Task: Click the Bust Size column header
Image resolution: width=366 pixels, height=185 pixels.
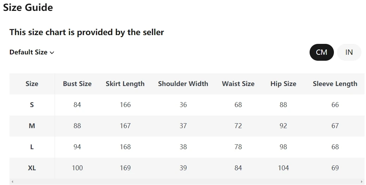Action: tap(77, 84)
